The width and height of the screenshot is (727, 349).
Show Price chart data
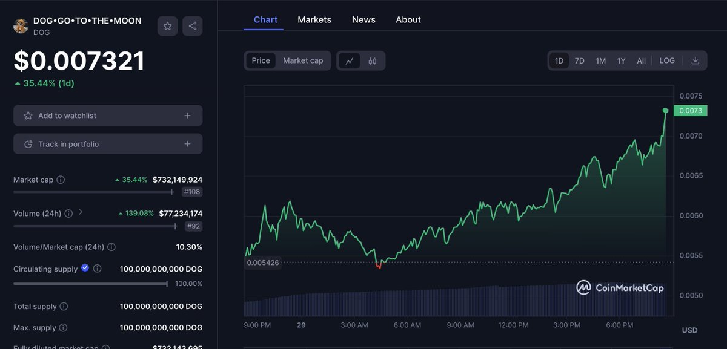pos(261,60)
